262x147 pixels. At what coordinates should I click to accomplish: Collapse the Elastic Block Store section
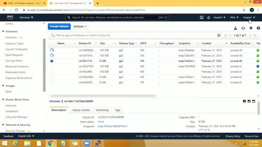click(3, 100)
